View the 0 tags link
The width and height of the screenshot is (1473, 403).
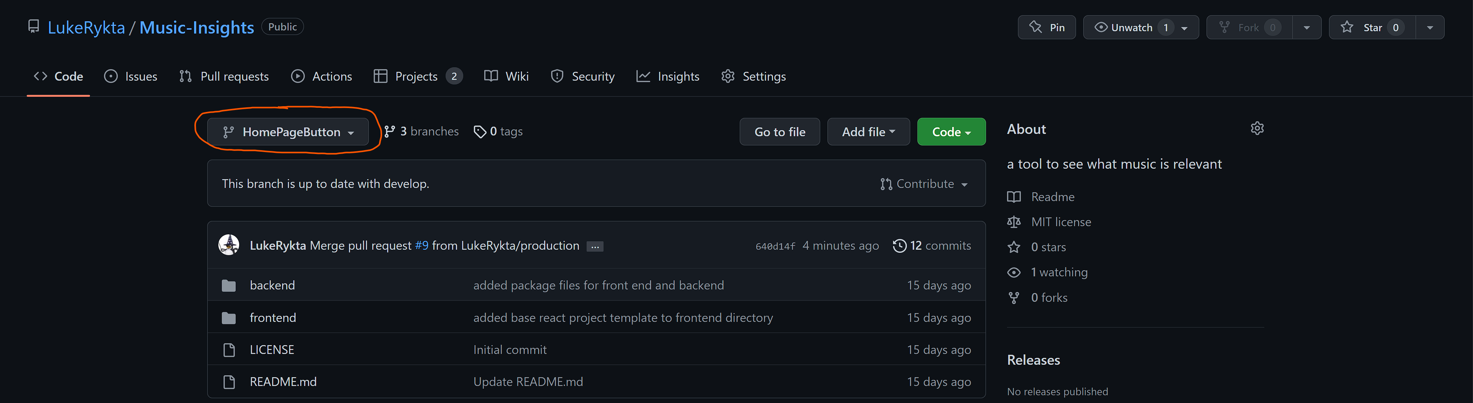498,132
